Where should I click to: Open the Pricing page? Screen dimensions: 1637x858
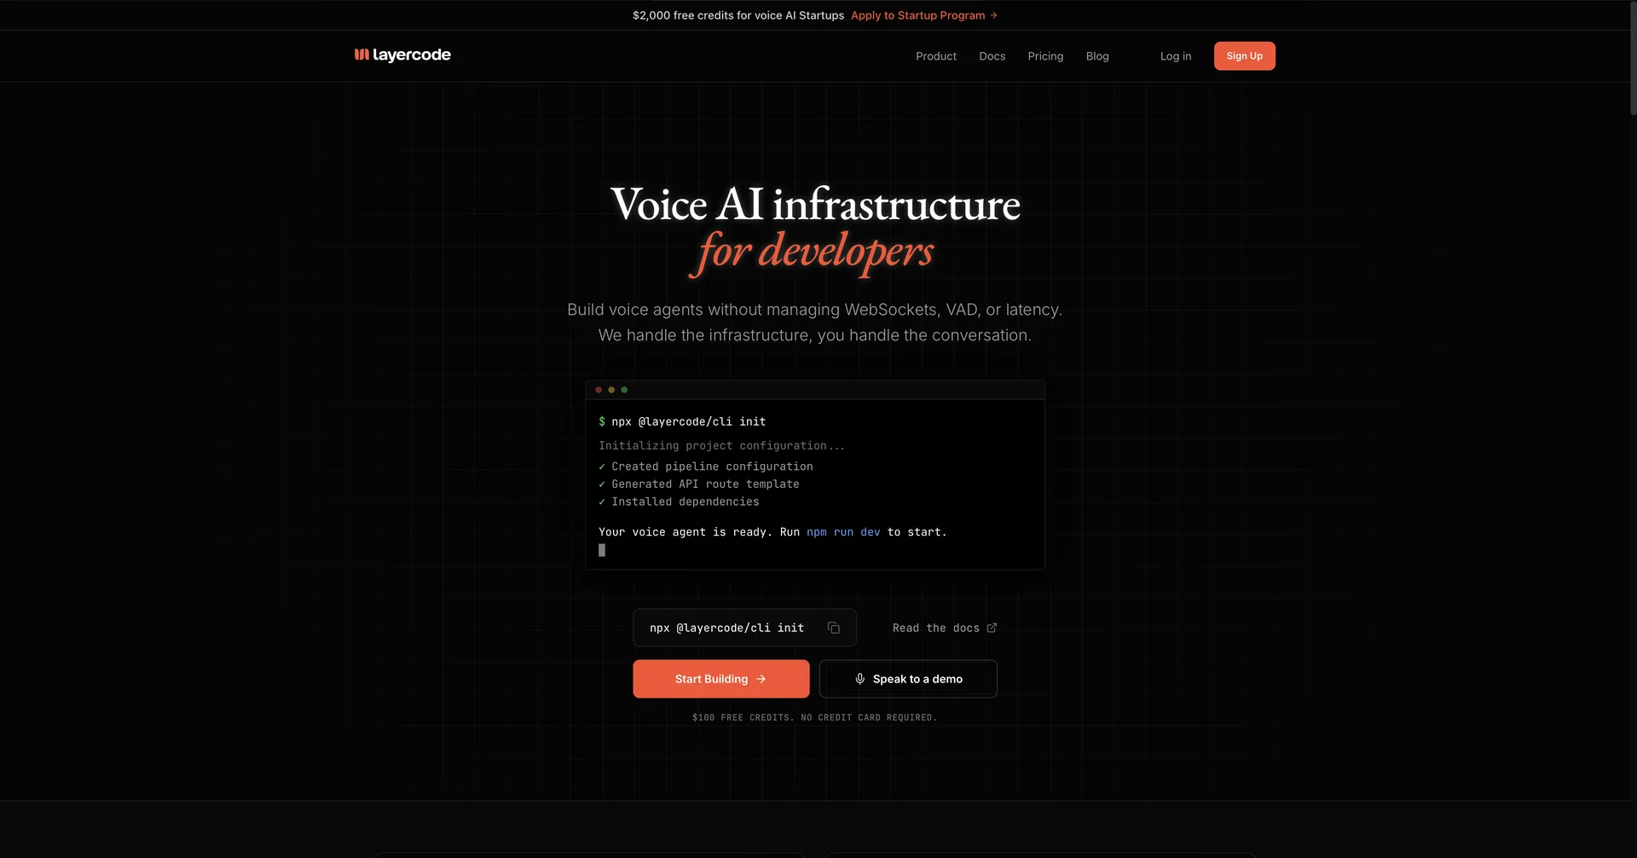(1044, 56)
